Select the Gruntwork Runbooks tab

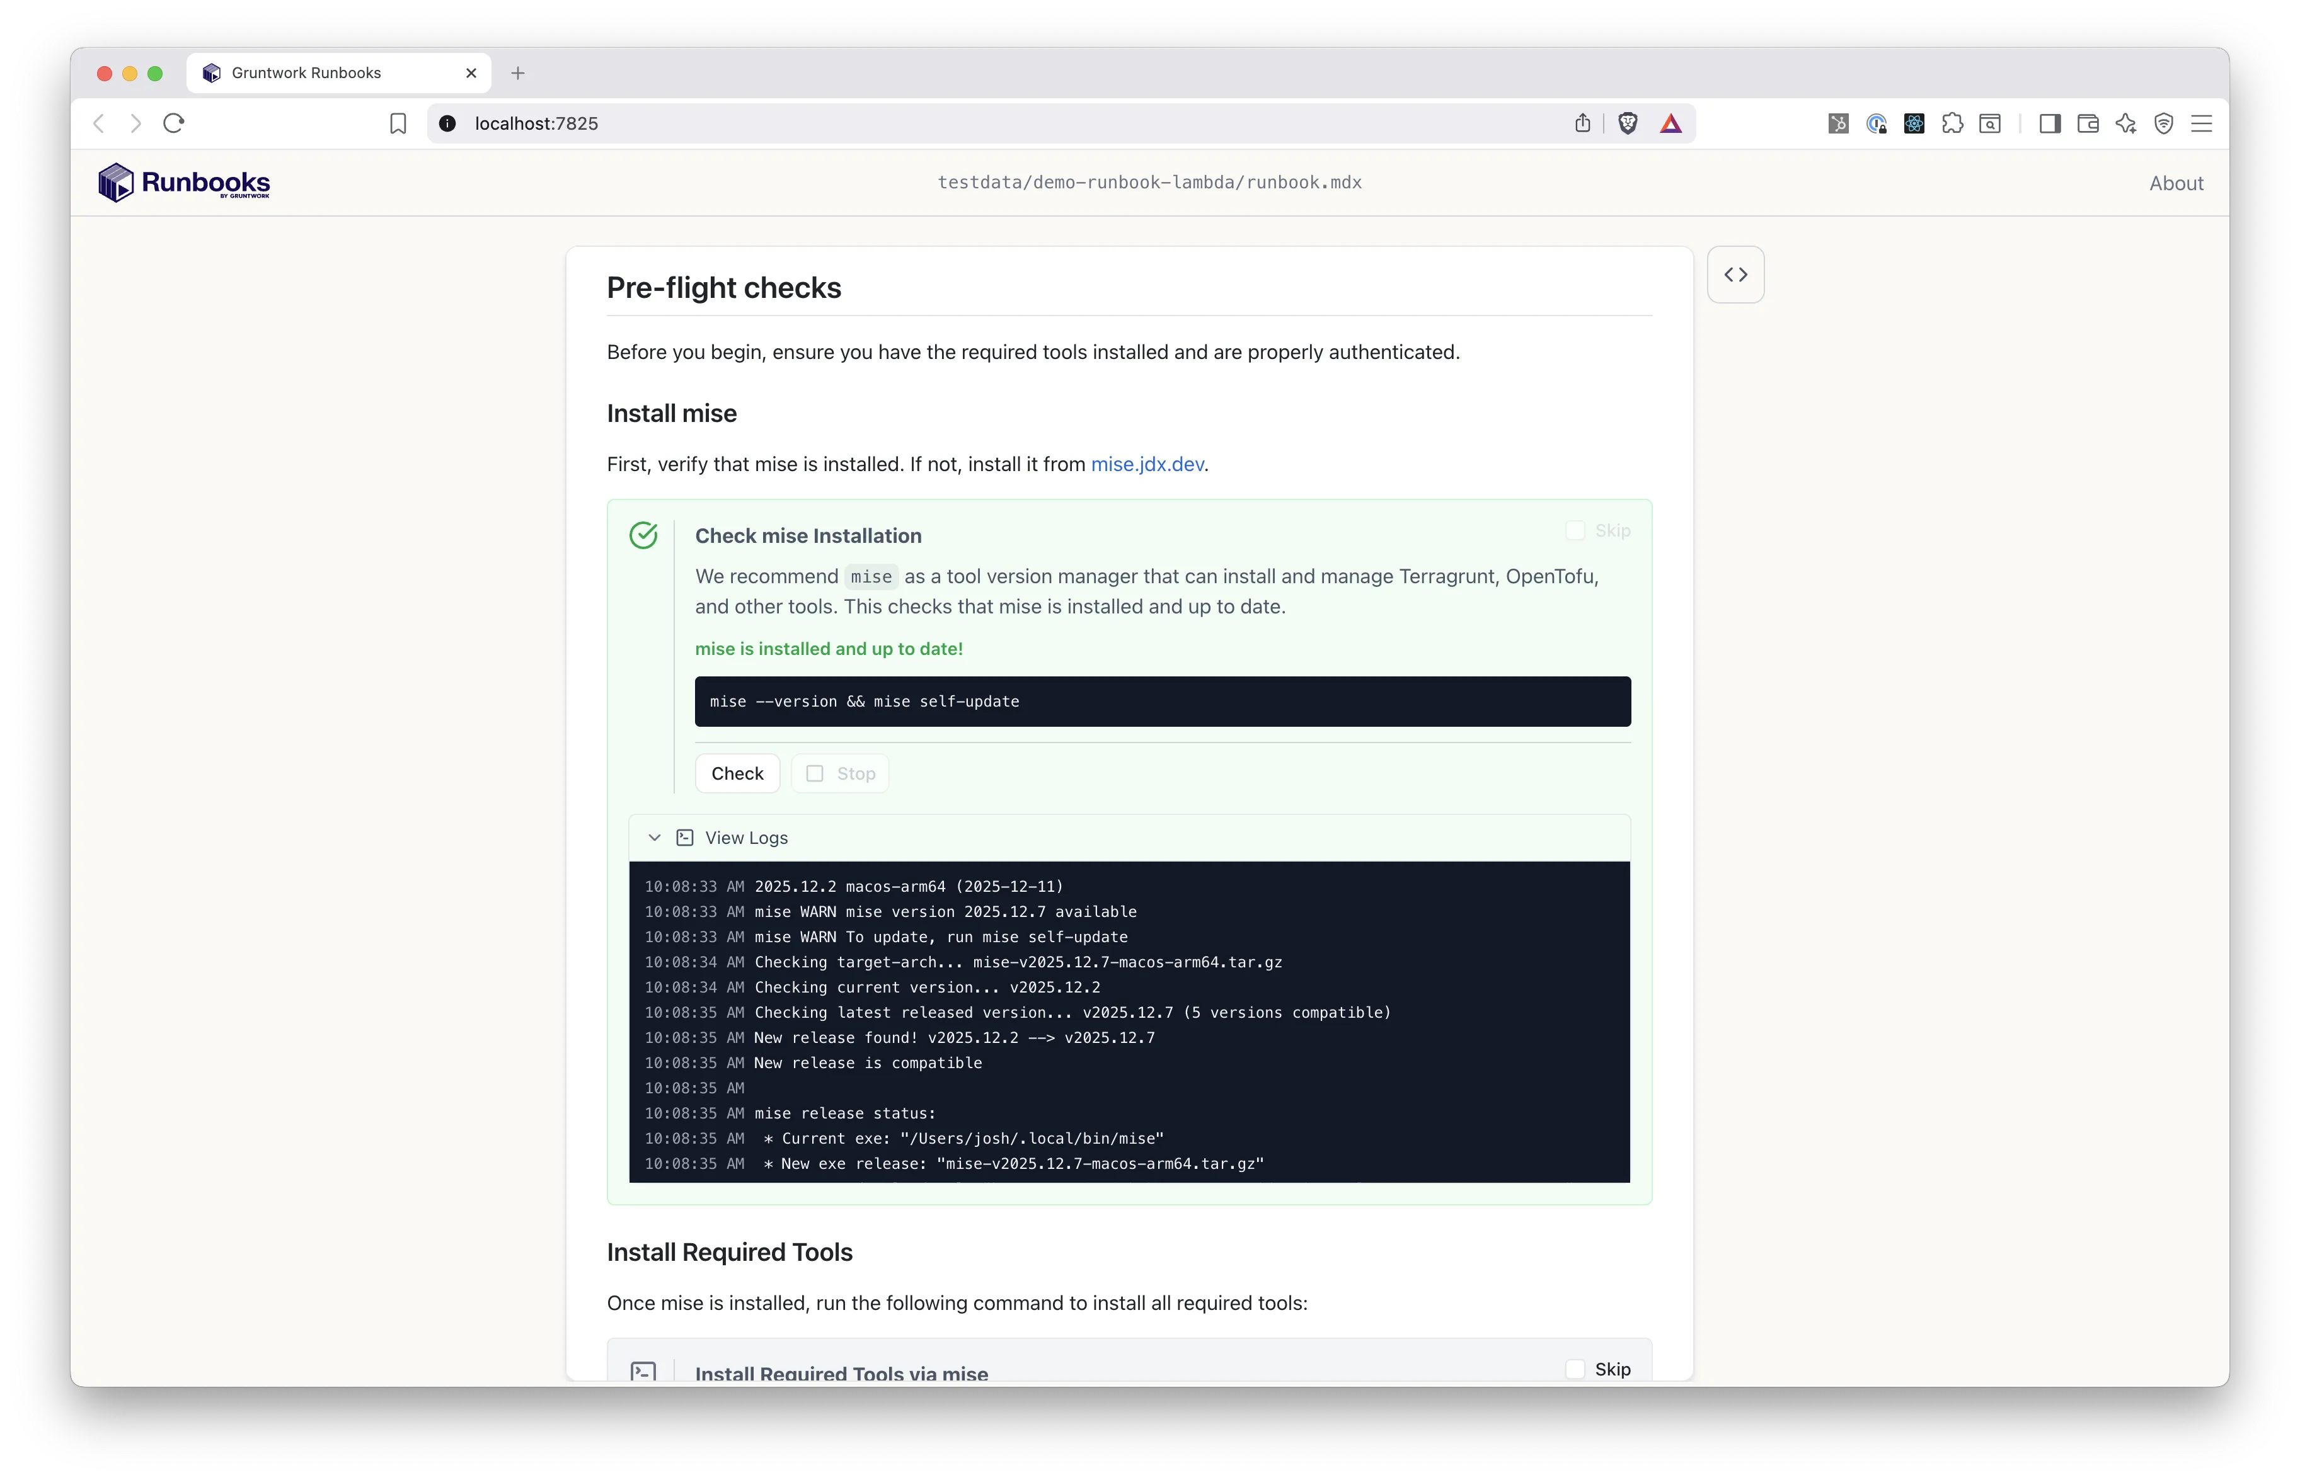[x=307, y=73]
